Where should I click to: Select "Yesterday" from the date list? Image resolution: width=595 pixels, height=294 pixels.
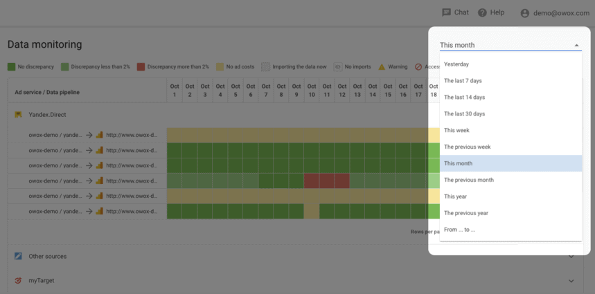point(456,64)
